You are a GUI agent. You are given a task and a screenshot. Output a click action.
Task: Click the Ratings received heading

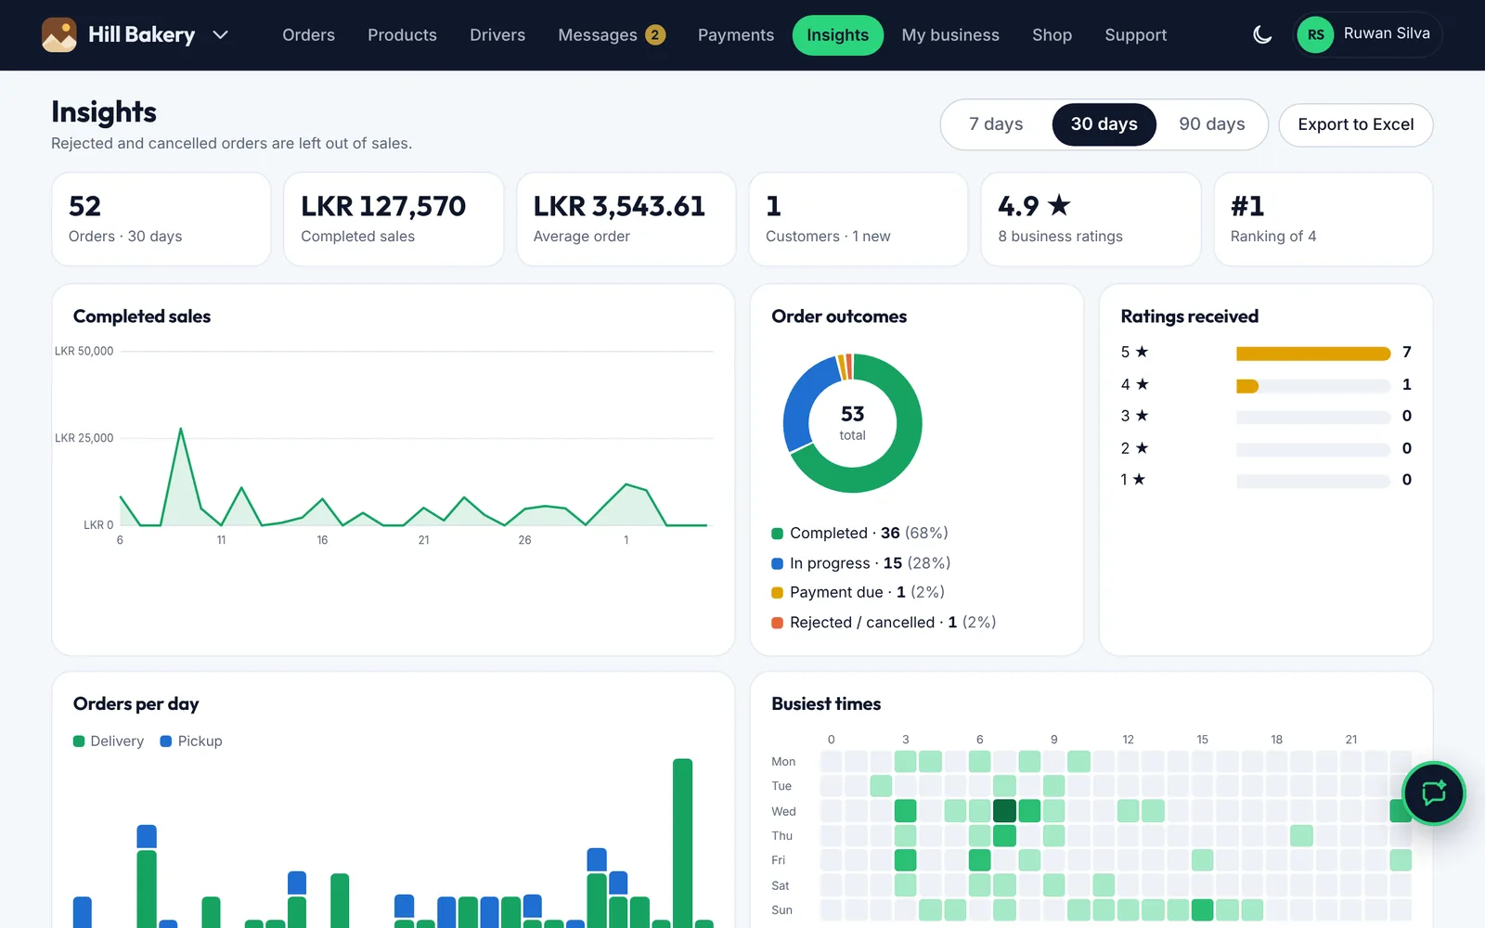1190,316
